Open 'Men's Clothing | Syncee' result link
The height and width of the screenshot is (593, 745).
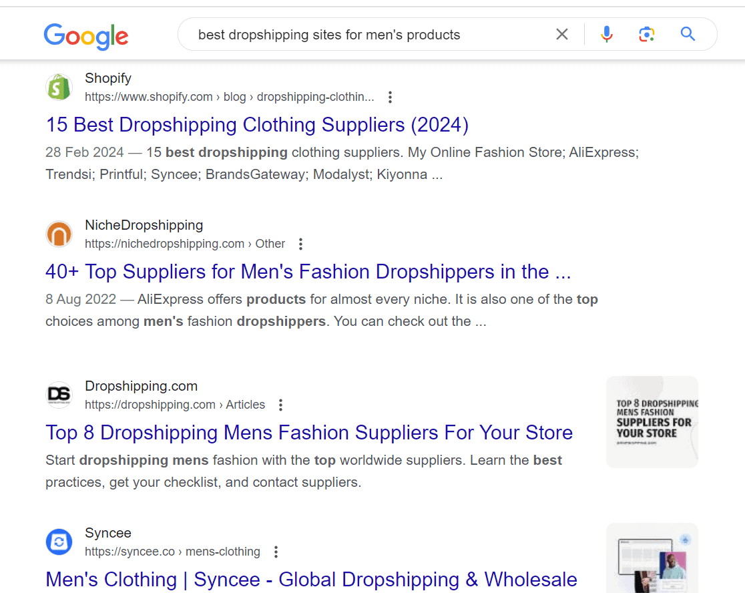click(311, 580)
